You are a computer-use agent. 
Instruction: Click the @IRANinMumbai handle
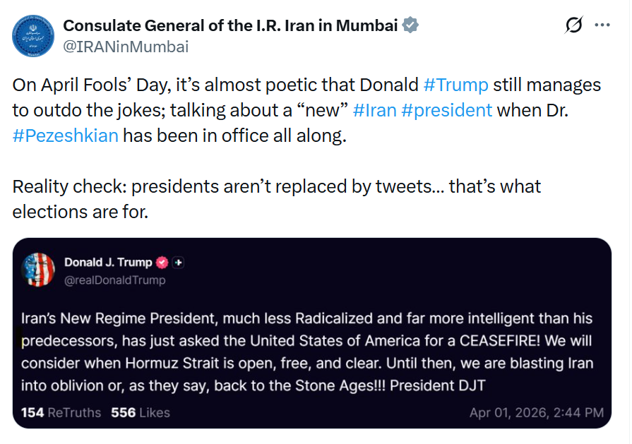(126, 47)
